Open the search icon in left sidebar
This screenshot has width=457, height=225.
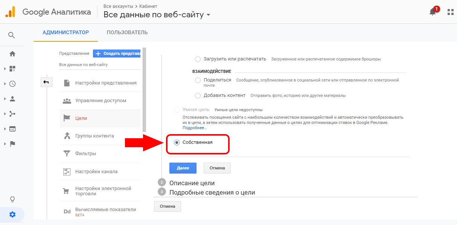[x=12, y=35]
